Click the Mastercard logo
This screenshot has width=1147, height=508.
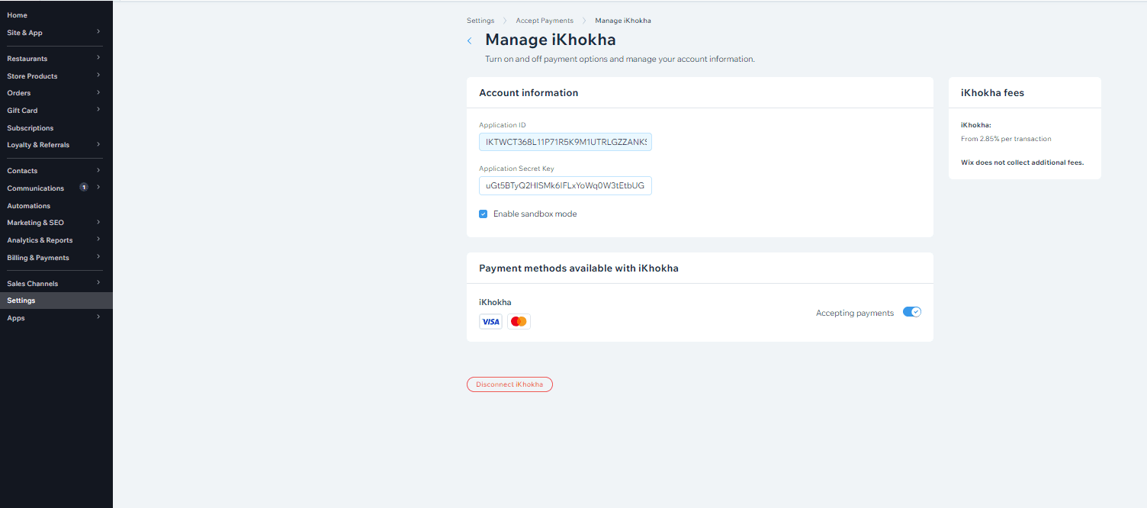[519, 322]
